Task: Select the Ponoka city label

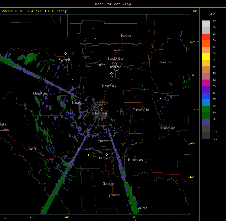Action: 126,36
